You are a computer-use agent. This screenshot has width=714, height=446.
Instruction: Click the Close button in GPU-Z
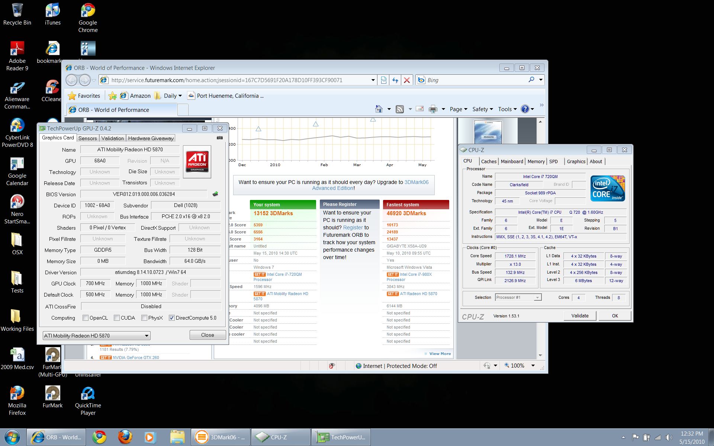208,335
